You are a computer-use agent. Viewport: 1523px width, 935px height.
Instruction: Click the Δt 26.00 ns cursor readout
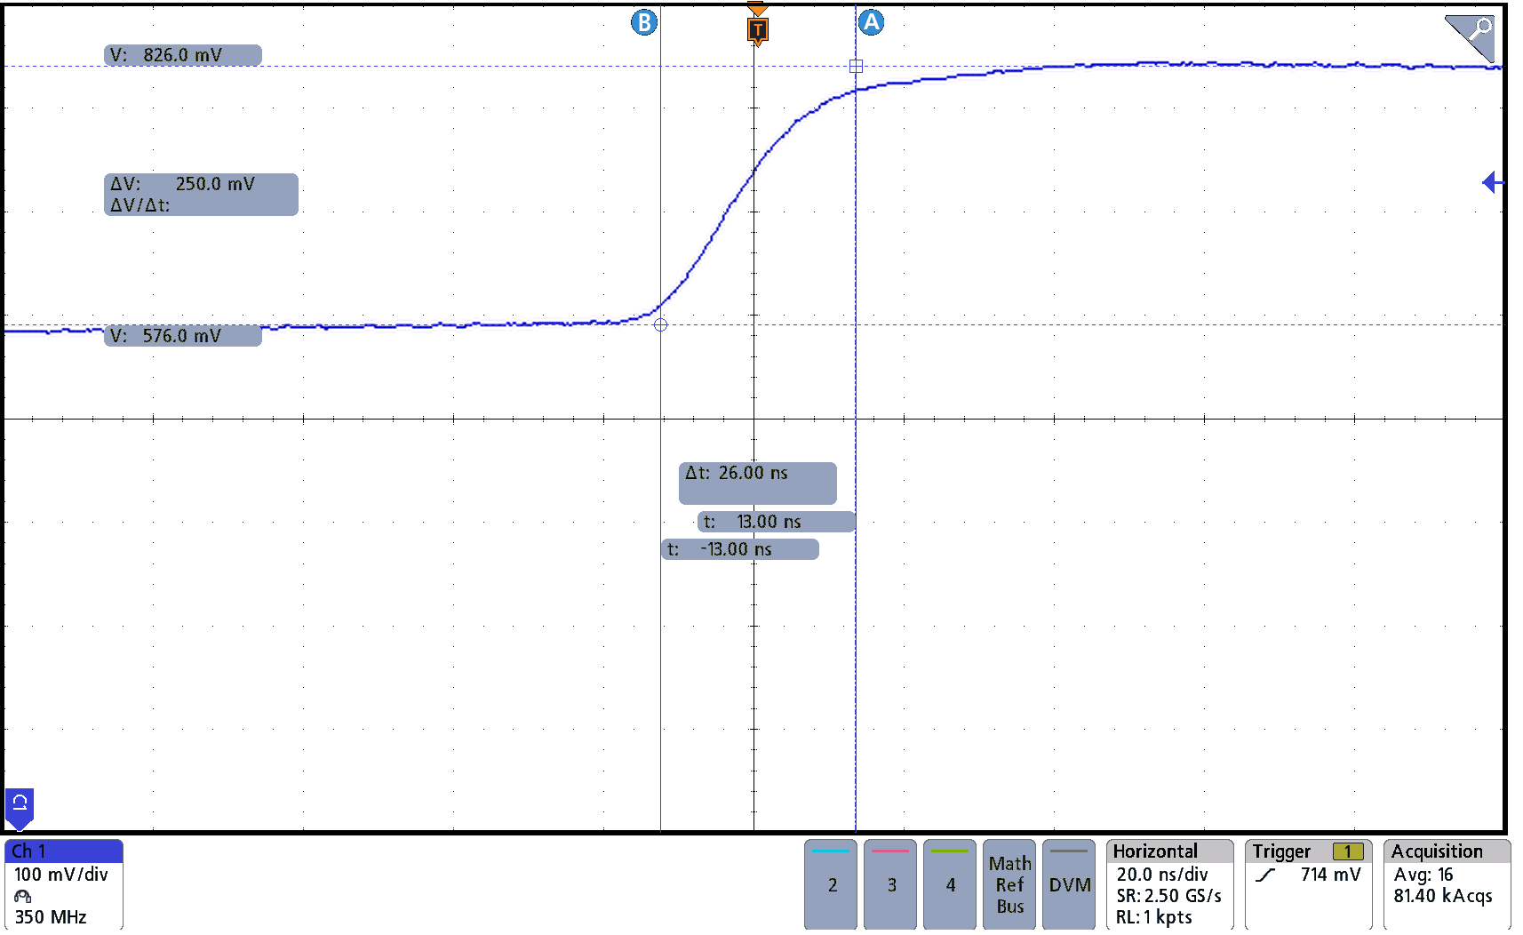click(757, 482)
